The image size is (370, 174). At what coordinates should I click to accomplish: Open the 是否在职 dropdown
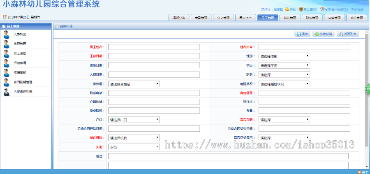(284, 120)
